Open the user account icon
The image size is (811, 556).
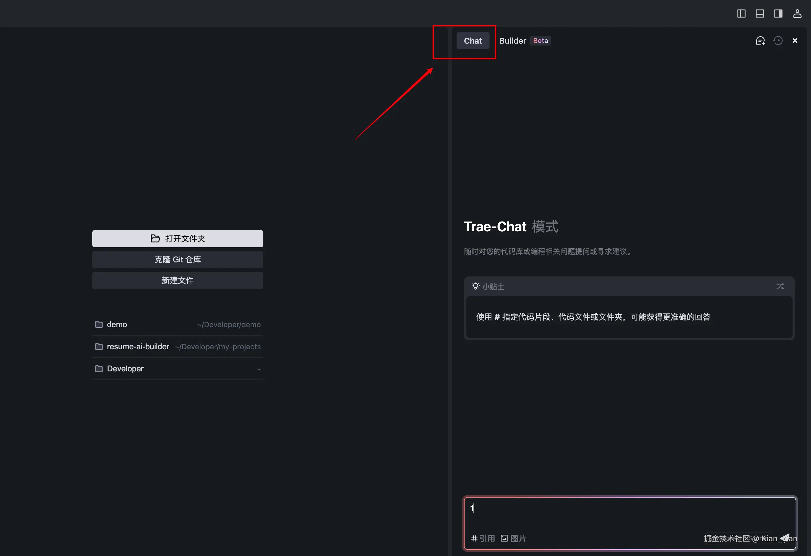pyautogui.click(x=797, y=14)
